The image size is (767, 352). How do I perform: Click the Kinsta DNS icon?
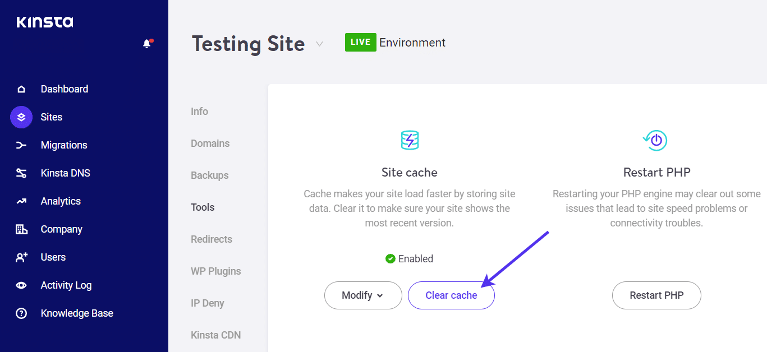coord(21,173)
